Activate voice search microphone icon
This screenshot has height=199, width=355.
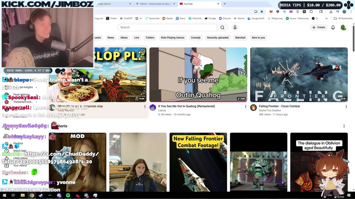click(x=235, y=27)
